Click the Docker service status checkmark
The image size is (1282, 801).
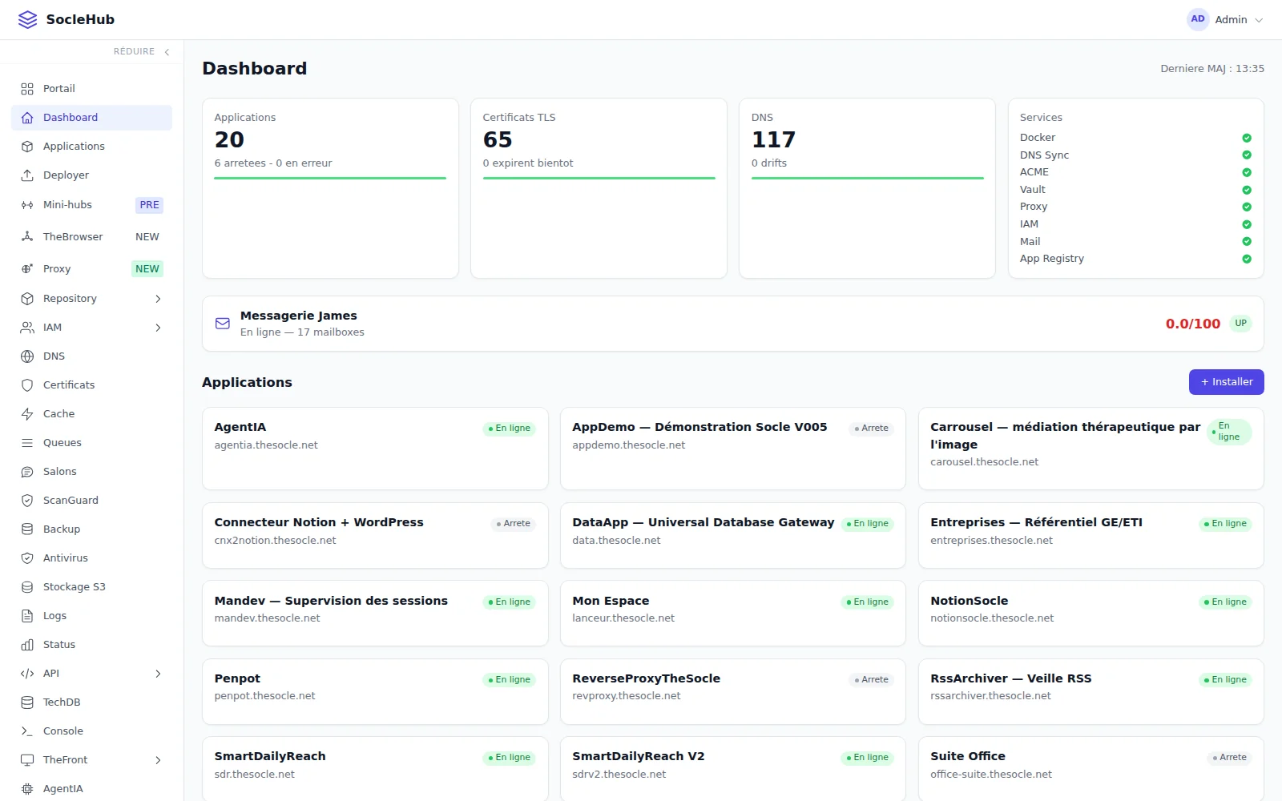pos(1247,138)
